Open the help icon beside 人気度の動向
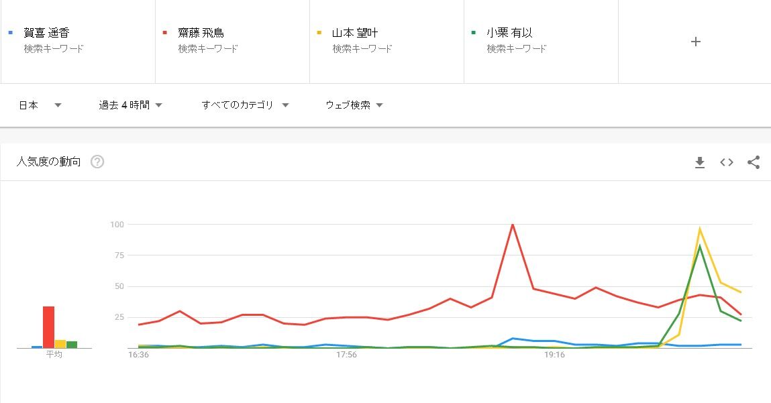The width and height of the screenshot is (771, 403). tap(97, 162)
